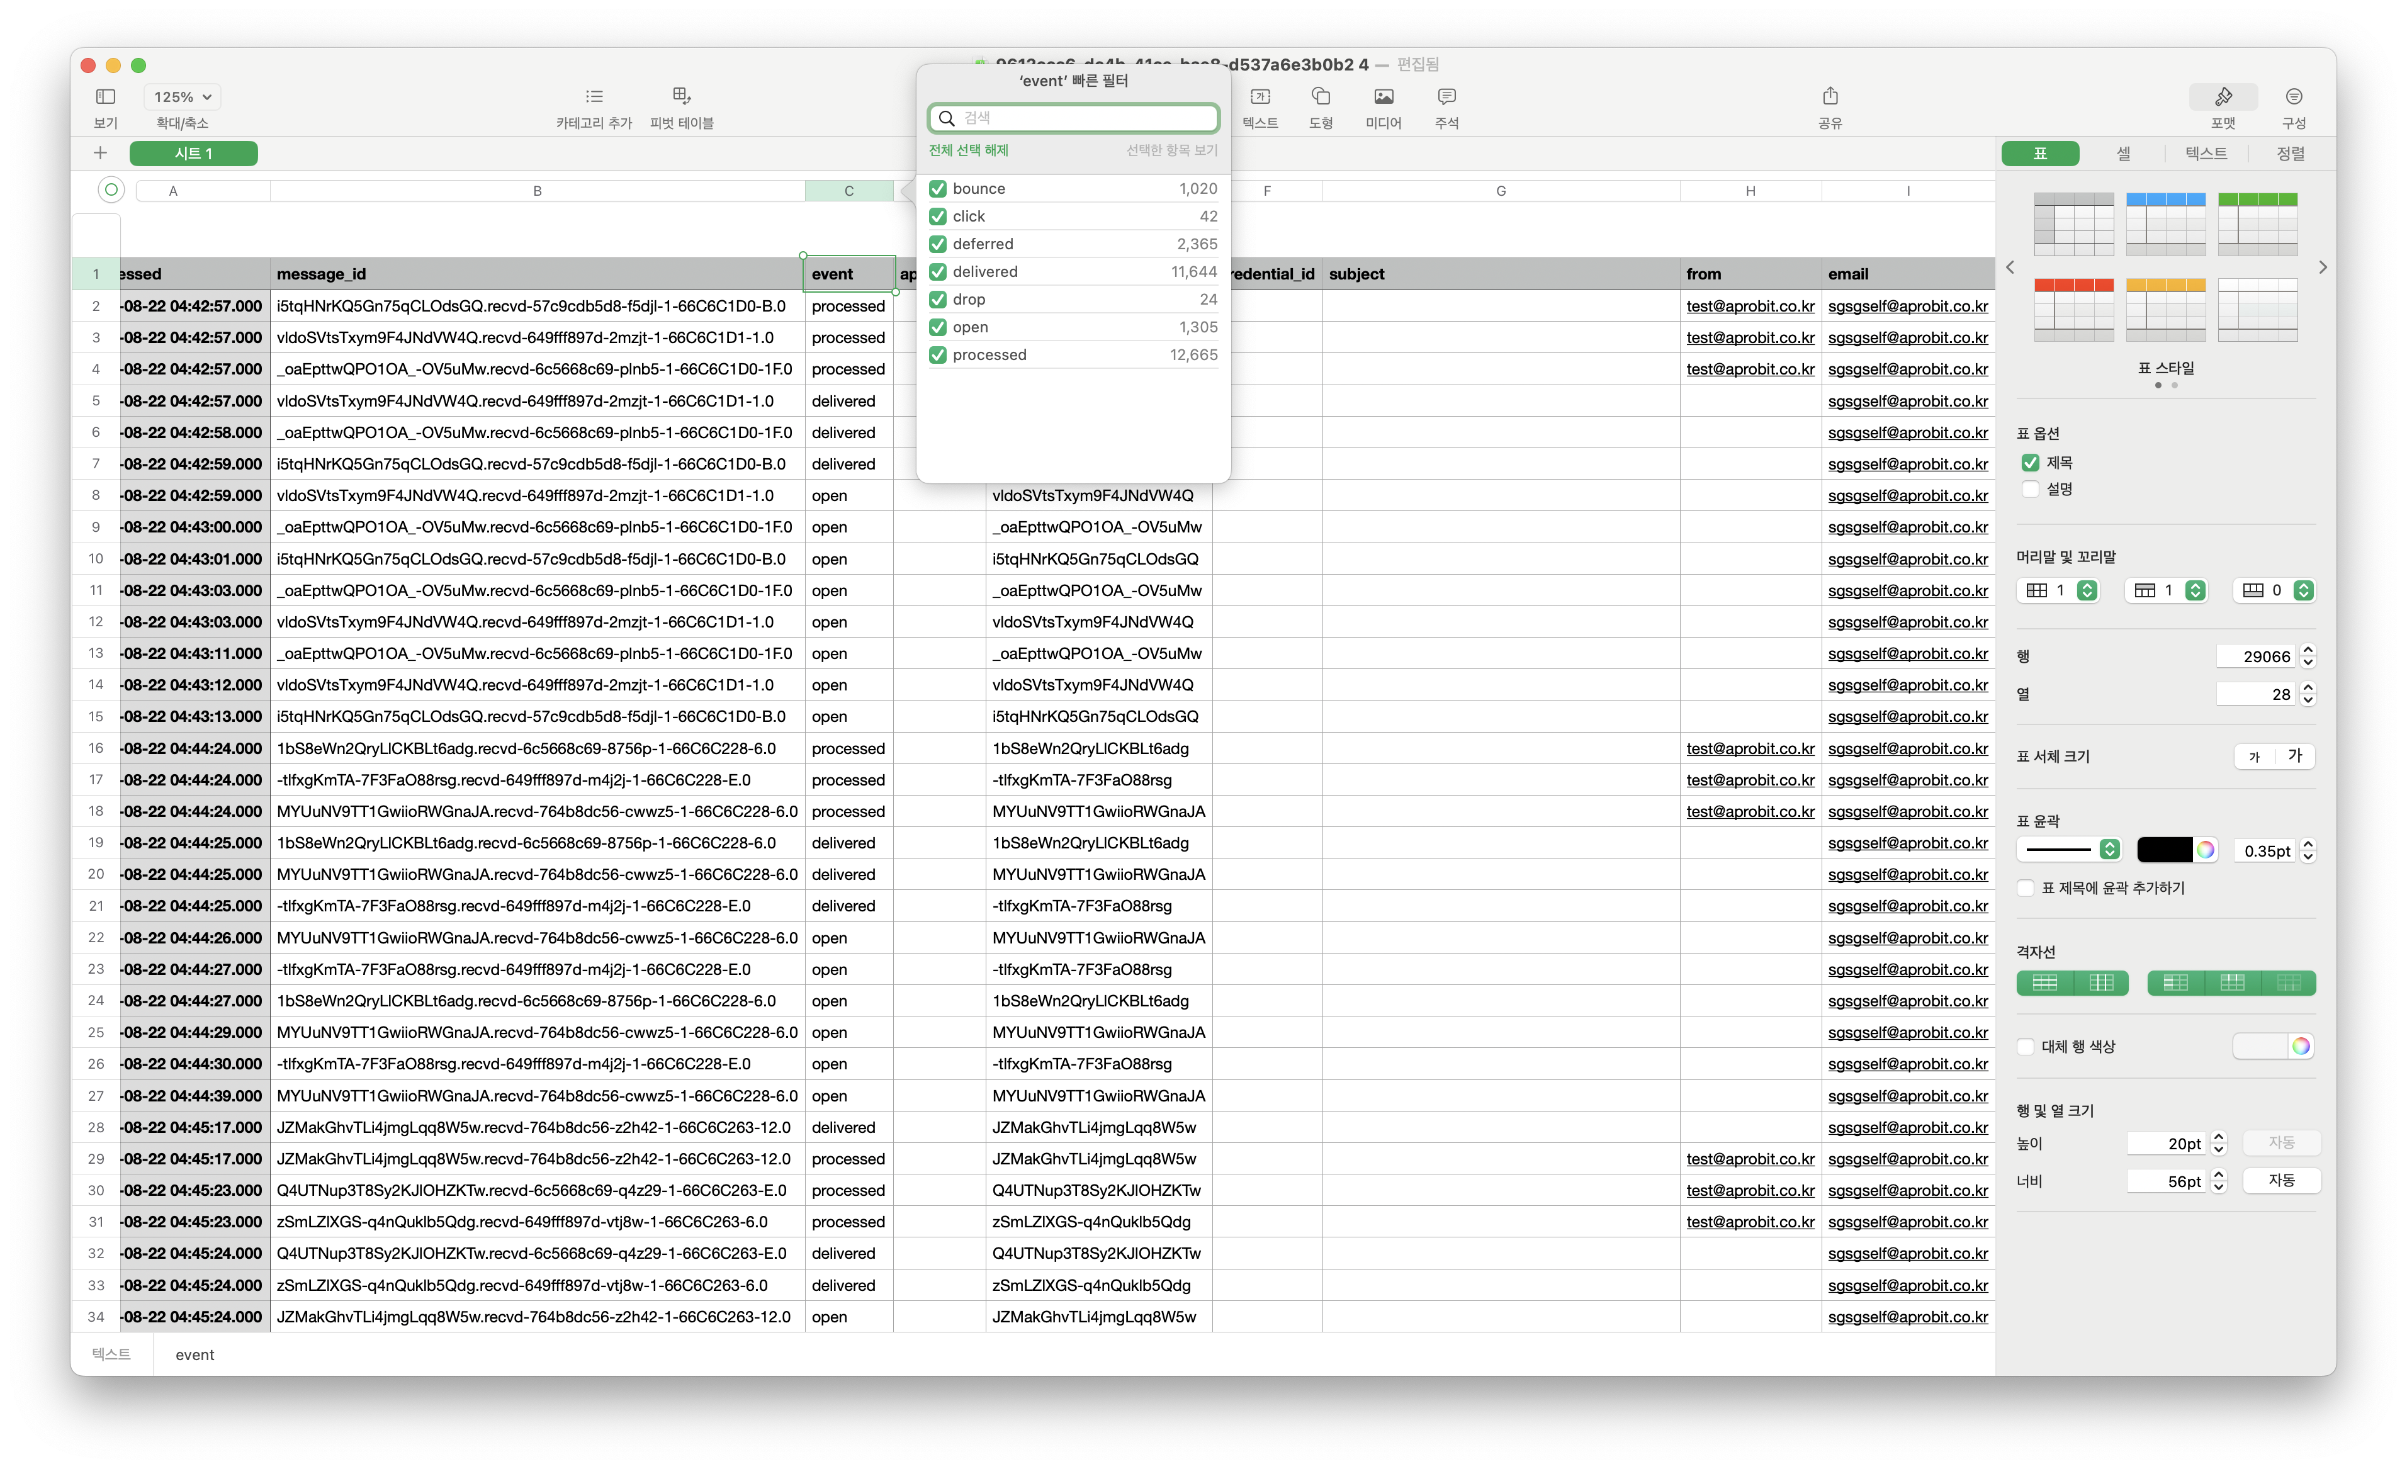
Task: Select the green table style thumbnail
Action: [2258, 223]
